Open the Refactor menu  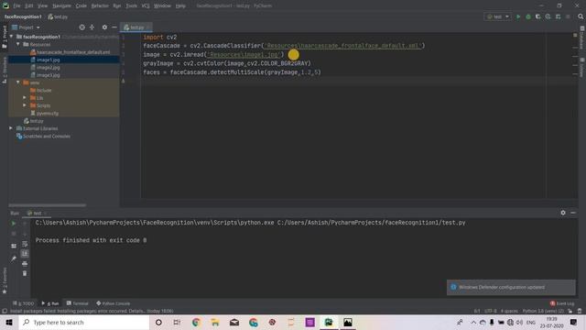(x=100, y=6)
